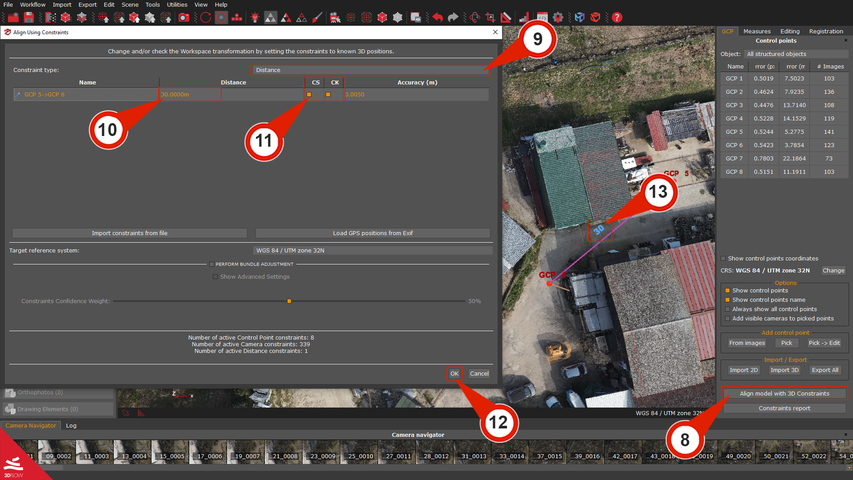The image size is (853, 480).
Task: Open the All structured objects selector
Action: [795, 54]
